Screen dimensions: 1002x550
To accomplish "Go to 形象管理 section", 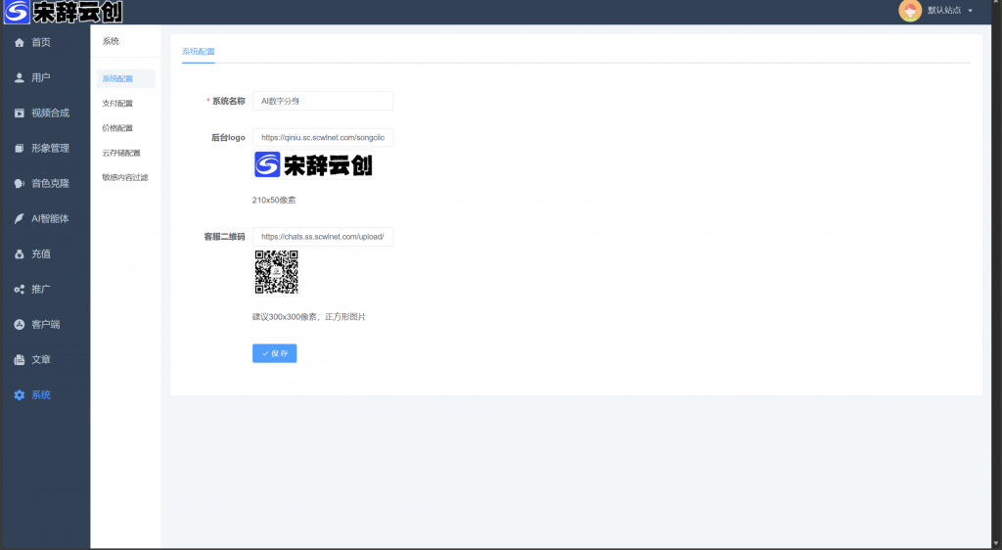I will tap(51, 148).
